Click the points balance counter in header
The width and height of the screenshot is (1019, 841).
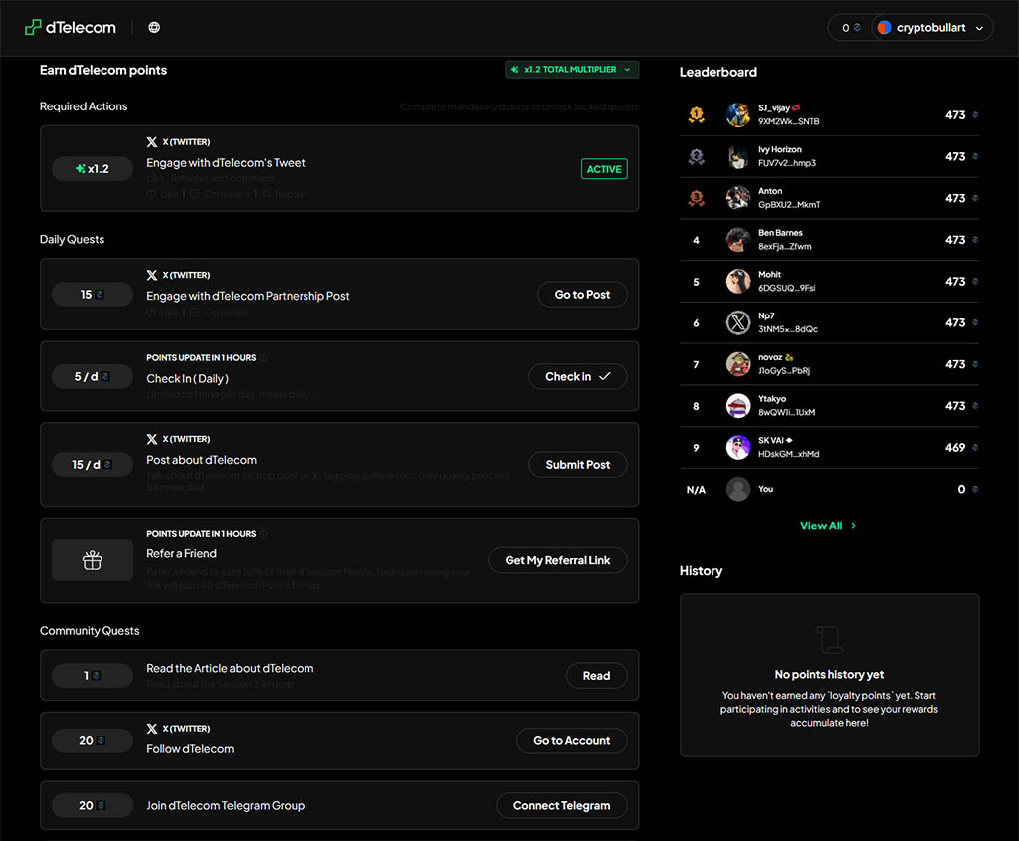(850, 28)
